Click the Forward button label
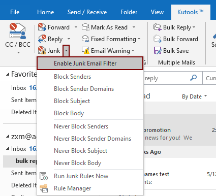The height and width of the screenshot is (196, 216). click(x=58, y=27)
